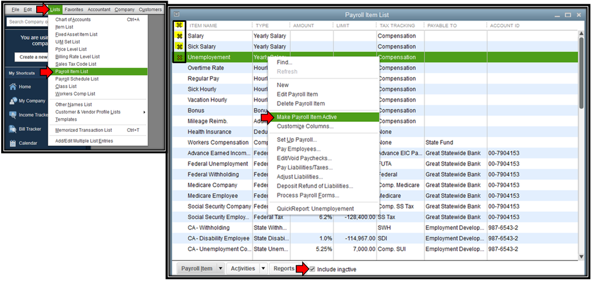Select the Health Insurance row
Screen dimensions: 592x282
(375, 132)
